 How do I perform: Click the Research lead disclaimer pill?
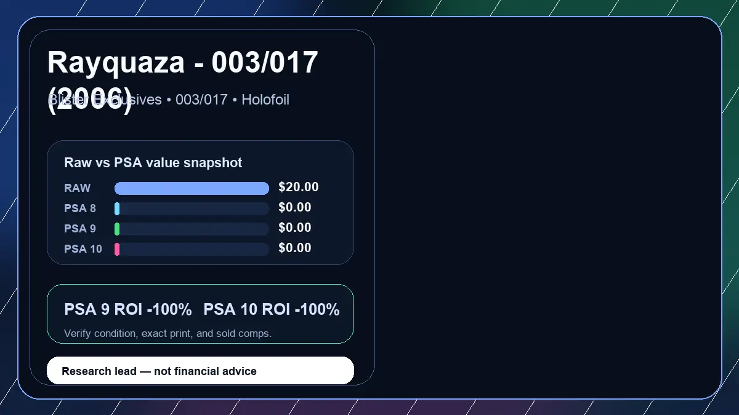[201, 371]
